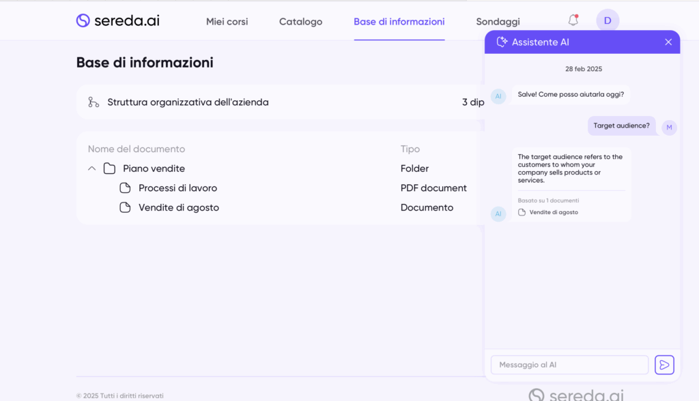Click the Piano vendite folder icon
The image size is (699, 401).
109,168
